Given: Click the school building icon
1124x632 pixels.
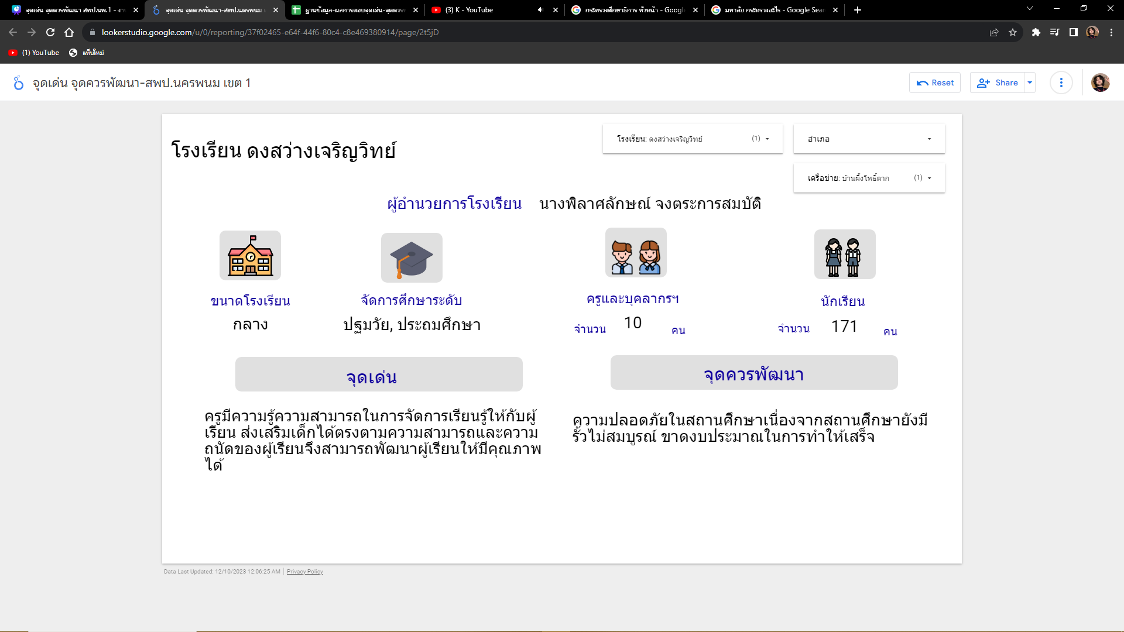Looking at the screenshot, I should pyautogui.click(x=250, y=256).
